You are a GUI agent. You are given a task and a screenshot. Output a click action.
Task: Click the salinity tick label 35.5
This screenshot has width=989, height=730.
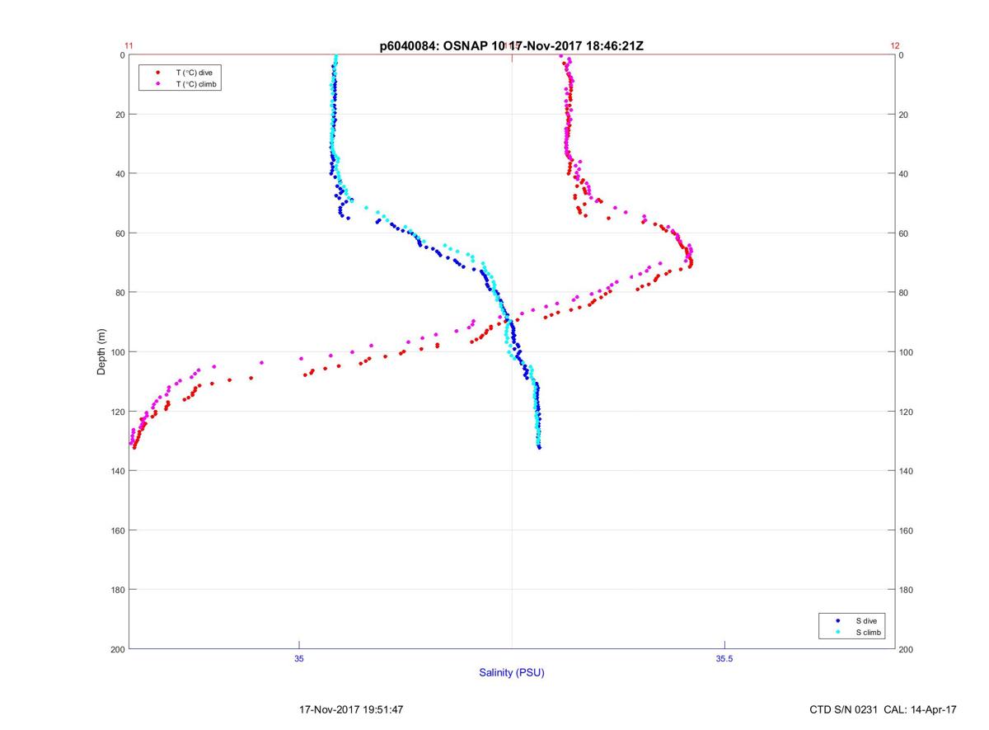tap(724, 658)
